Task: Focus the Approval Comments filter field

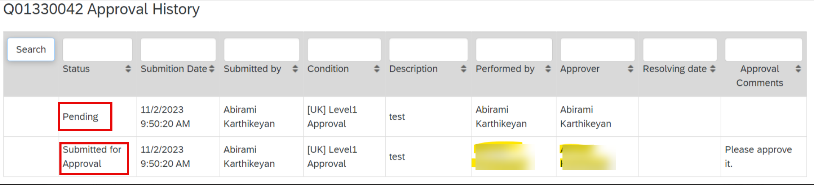Action: tap(764, 50)
